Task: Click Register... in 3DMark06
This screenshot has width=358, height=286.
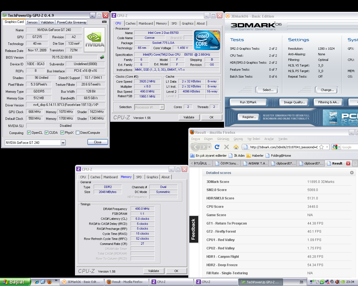Action: [249, 117]
